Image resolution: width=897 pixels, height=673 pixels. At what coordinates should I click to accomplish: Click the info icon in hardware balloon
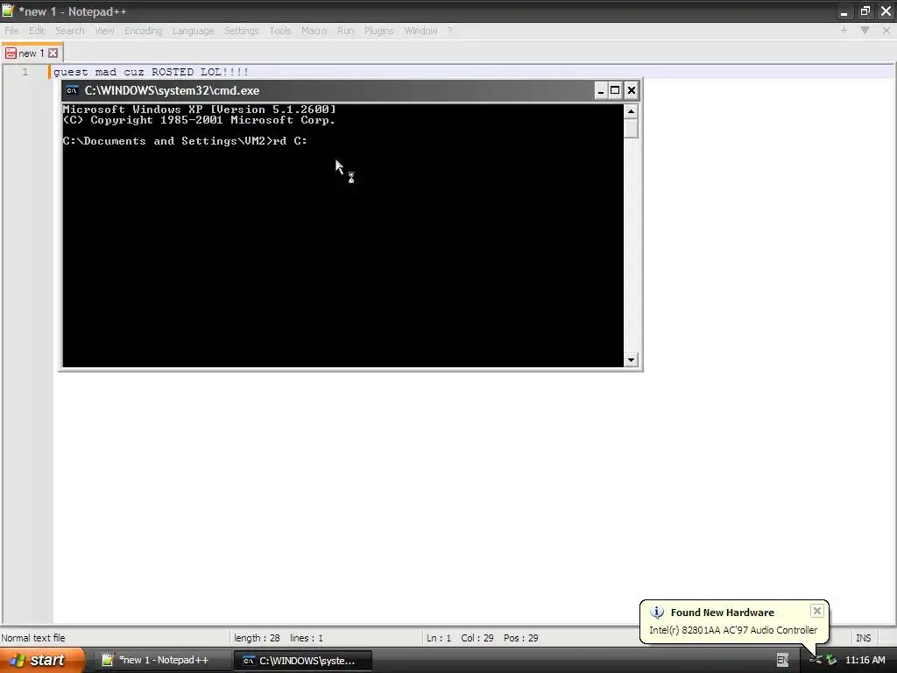click(x=657, y=613)
